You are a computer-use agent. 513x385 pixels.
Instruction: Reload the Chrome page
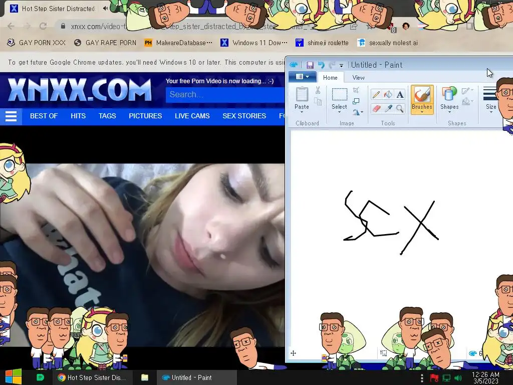[x=43, y=26]
